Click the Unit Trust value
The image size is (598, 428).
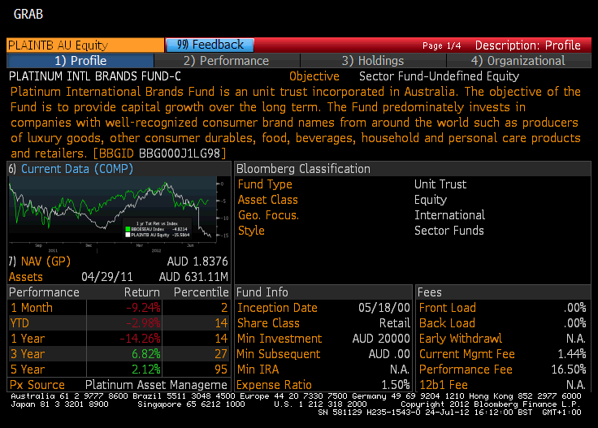440,184
